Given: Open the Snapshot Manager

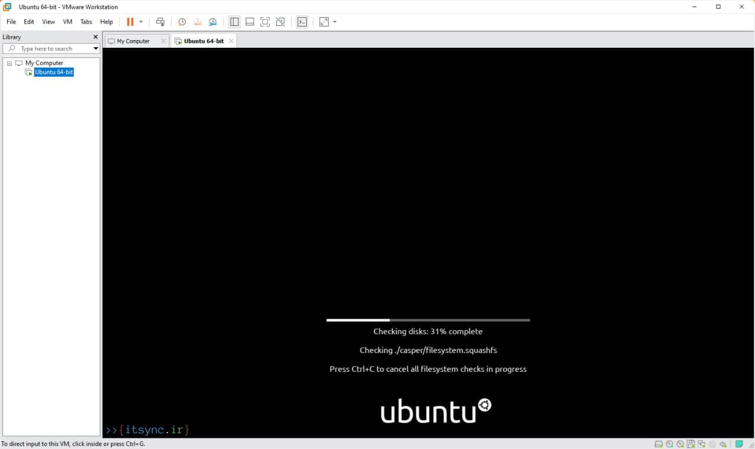Looking at the screenshot, I should click(212, 21).
